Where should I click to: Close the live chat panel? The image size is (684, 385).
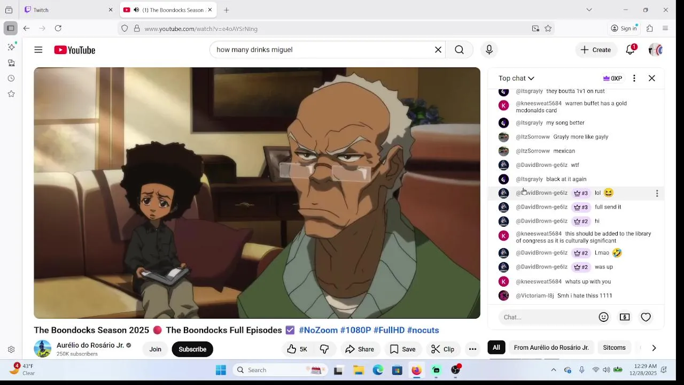coord(652,78)
